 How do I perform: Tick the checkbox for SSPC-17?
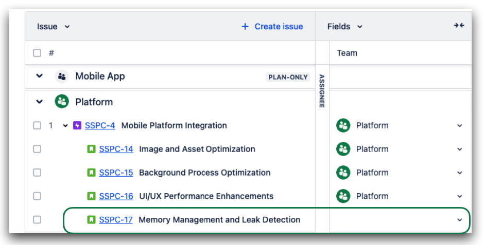click(37, 220)
